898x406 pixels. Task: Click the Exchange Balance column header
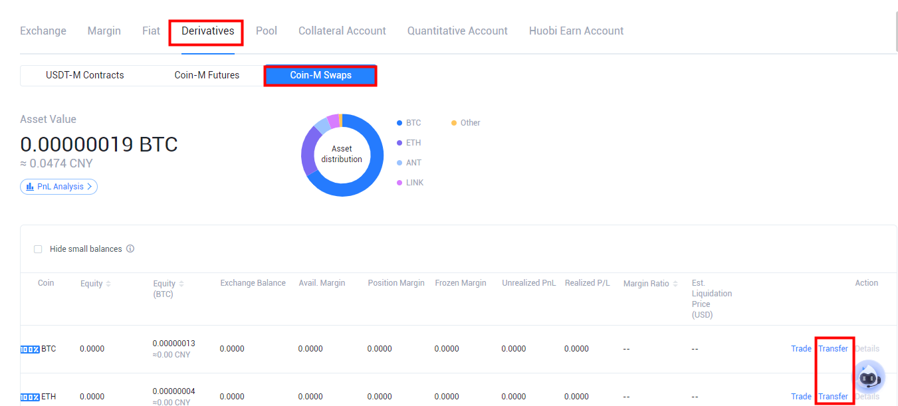(253, 283)
